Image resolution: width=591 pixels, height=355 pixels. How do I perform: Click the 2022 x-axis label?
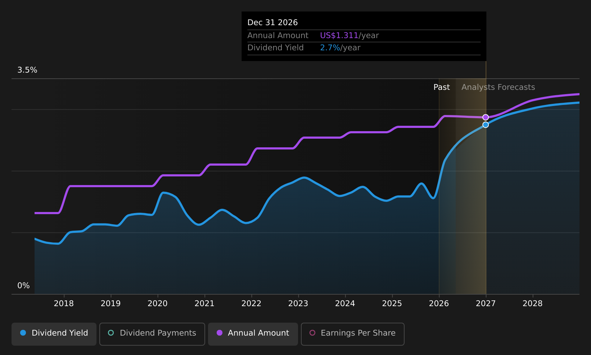pyautogui.click(x=251, y=304)
